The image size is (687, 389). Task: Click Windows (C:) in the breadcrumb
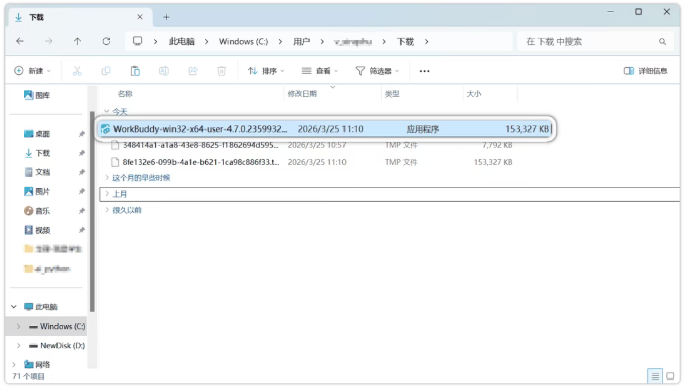pyautogui.click(x=244, y=42)
